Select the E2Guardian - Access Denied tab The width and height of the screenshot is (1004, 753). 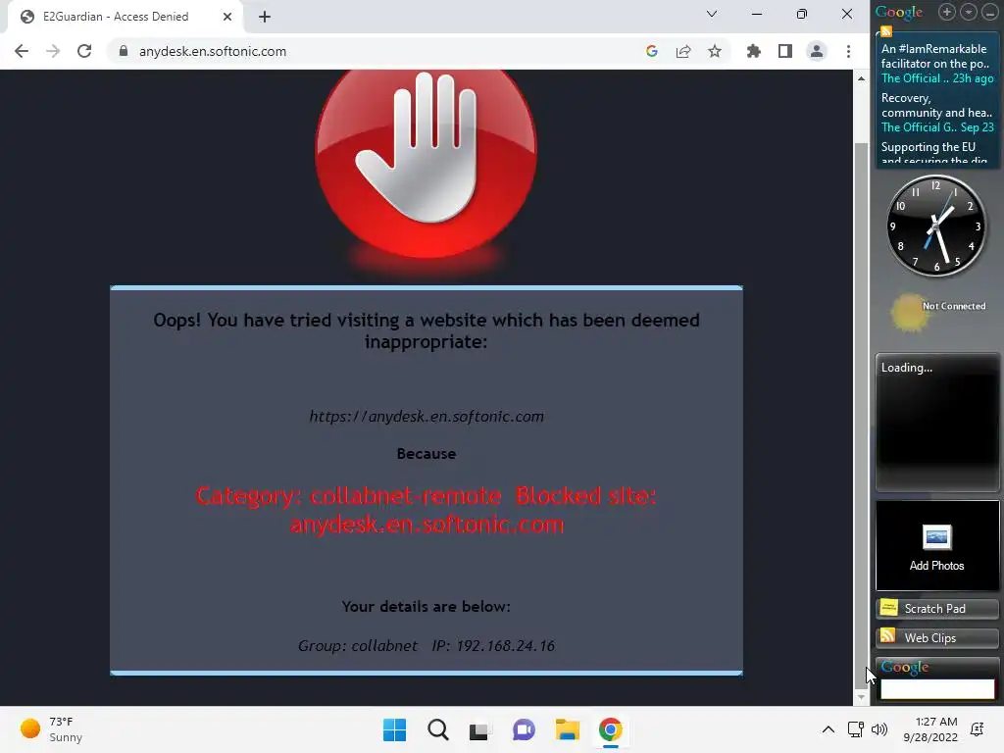click(125, 17)
